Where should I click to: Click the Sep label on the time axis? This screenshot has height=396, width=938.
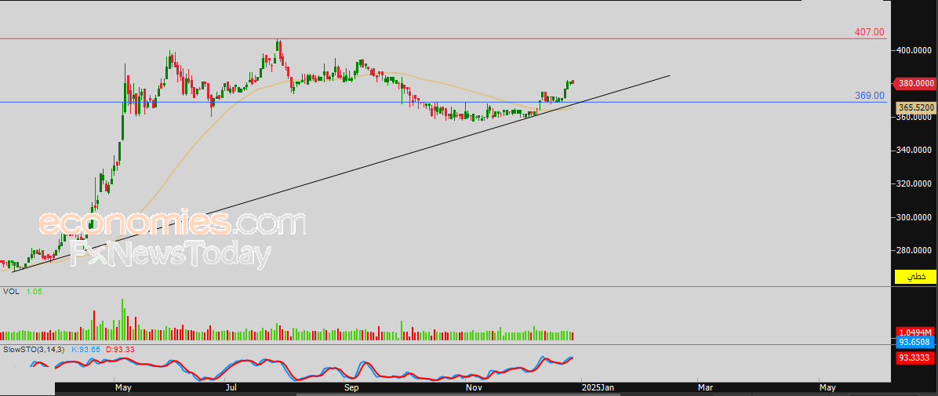click(x=351, y=387)
